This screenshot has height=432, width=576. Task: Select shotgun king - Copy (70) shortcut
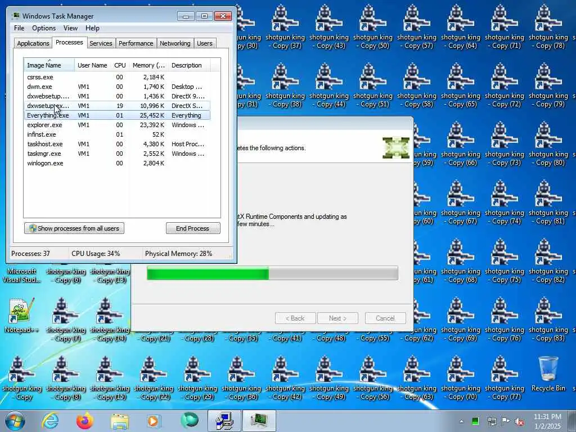click(461, 377)
